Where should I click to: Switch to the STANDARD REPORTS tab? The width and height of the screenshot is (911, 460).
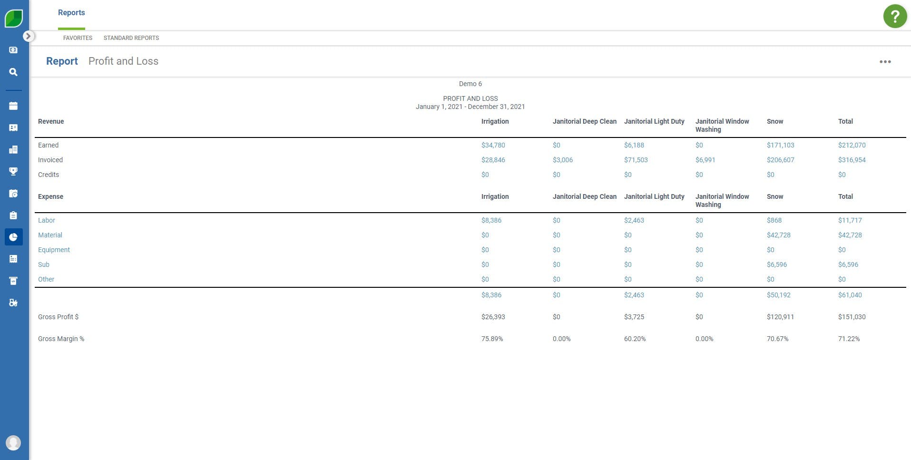(131, 38)
